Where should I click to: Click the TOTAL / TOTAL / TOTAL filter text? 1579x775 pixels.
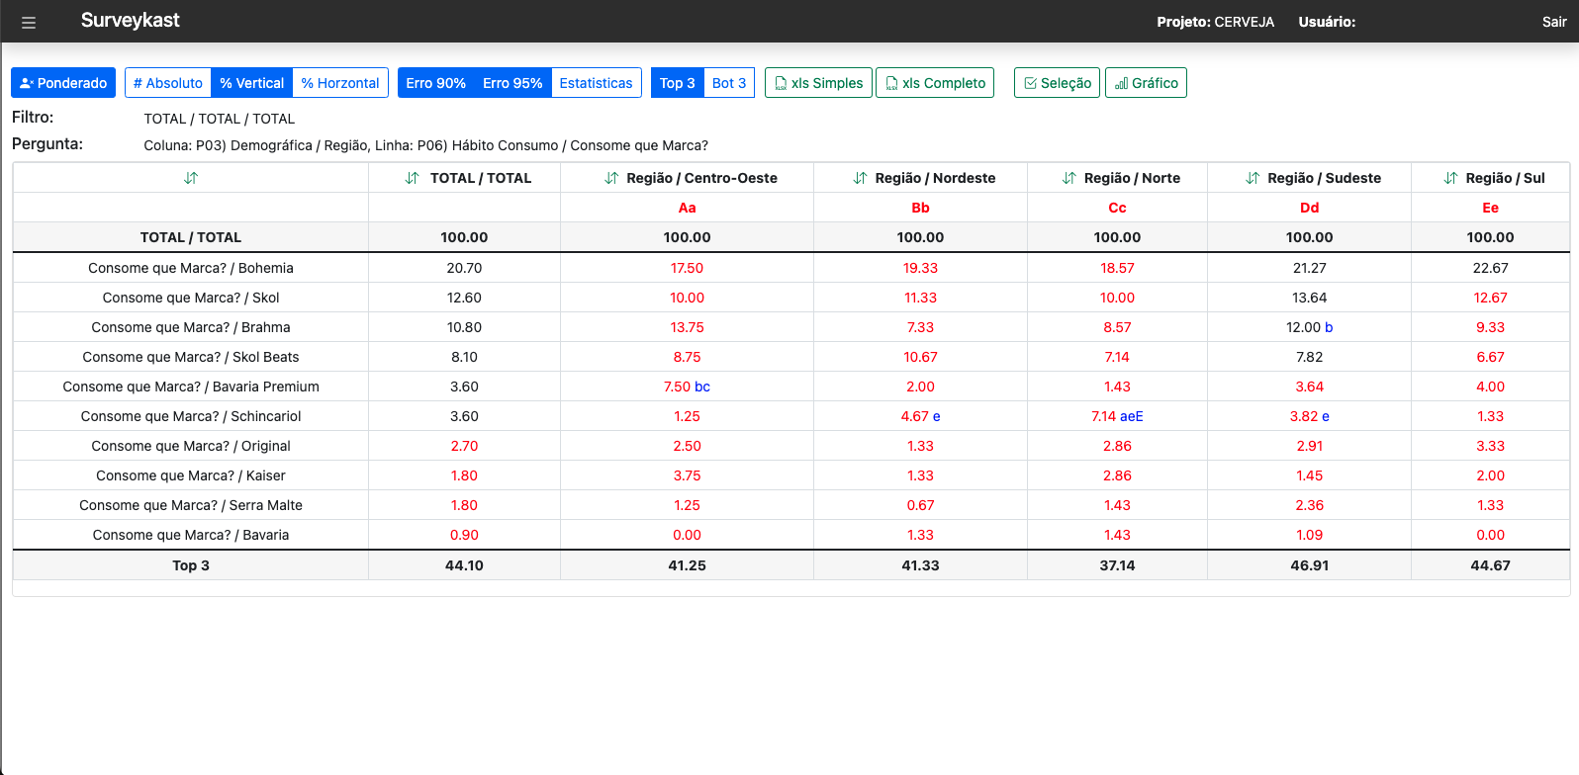pos(220,119)
